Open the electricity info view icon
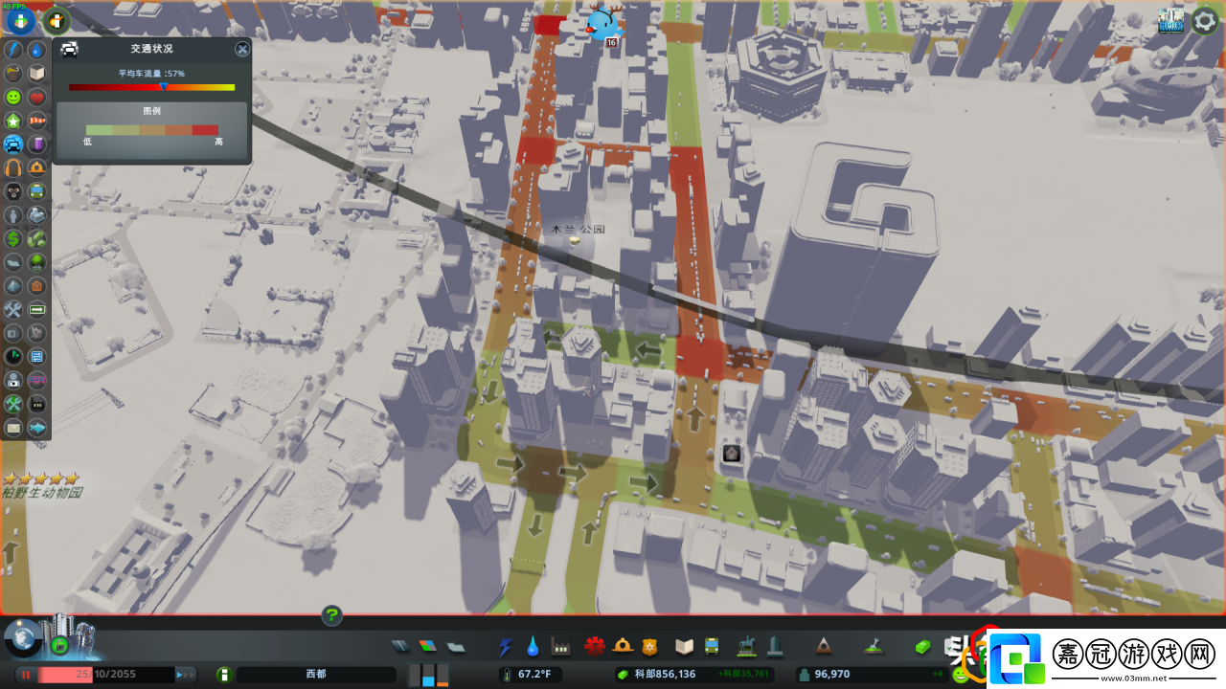Screen dimensions: 1226x689 (x=13, y=50)
